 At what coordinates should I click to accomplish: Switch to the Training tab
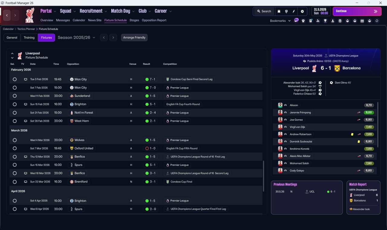29,38
